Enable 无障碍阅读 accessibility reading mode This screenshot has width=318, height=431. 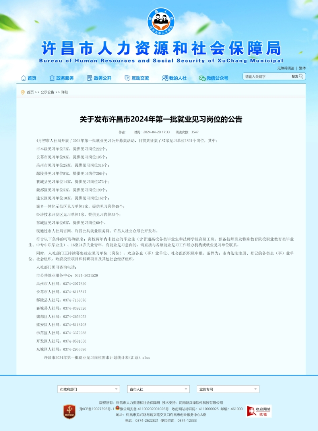tap(285, 68)
